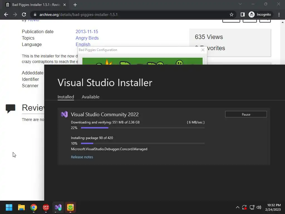
Task: Open the network tray icon
Action: 252,207
